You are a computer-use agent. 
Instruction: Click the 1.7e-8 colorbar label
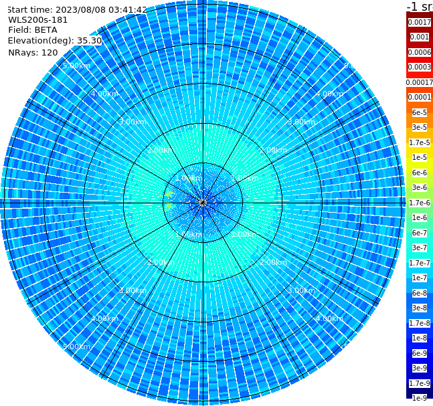pos(420,323)
